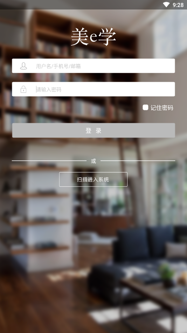This screenshot has height=333, width=187.
Task: Tap the 登录 login button
Action: coord(93,131)
